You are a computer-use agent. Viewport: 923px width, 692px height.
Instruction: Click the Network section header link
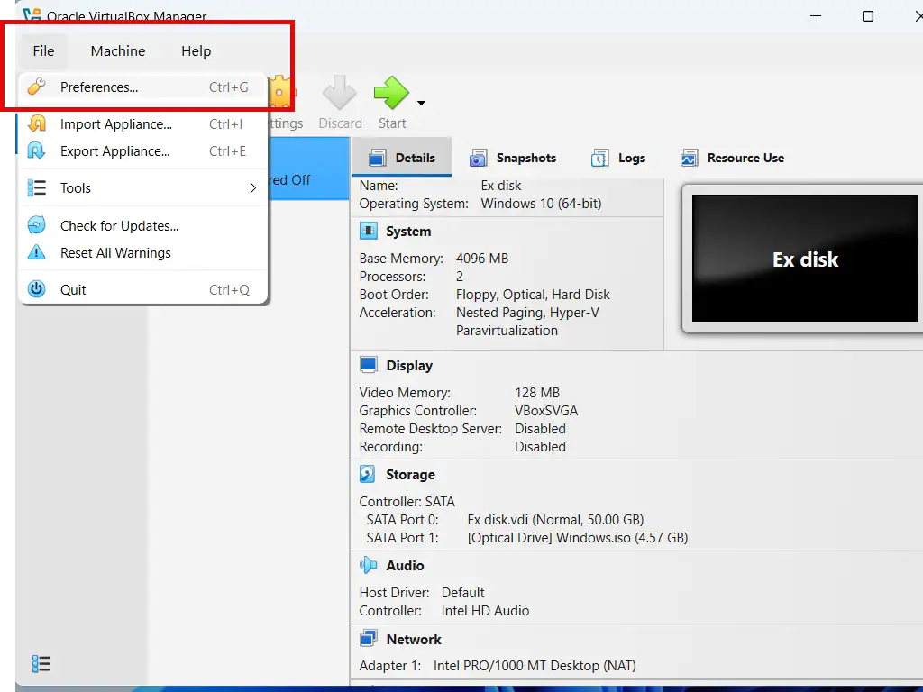[413, 640]
